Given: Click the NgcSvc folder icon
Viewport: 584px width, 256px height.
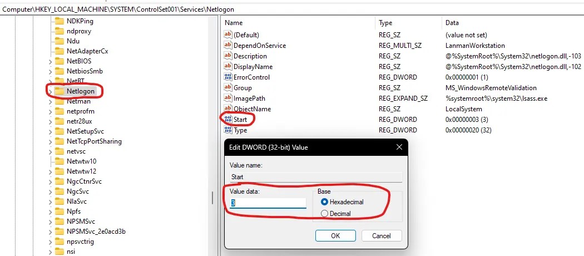Looking at the screenshot, I should click(x=60, y=191).
